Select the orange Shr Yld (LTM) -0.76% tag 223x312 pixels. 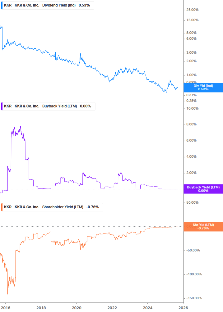tap(203, 227)
